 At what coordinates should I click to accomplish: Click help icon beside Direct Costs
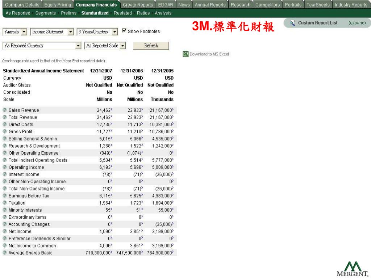coord(4,124)
